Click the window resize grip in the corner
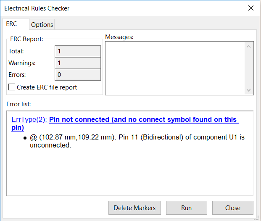 257,217
